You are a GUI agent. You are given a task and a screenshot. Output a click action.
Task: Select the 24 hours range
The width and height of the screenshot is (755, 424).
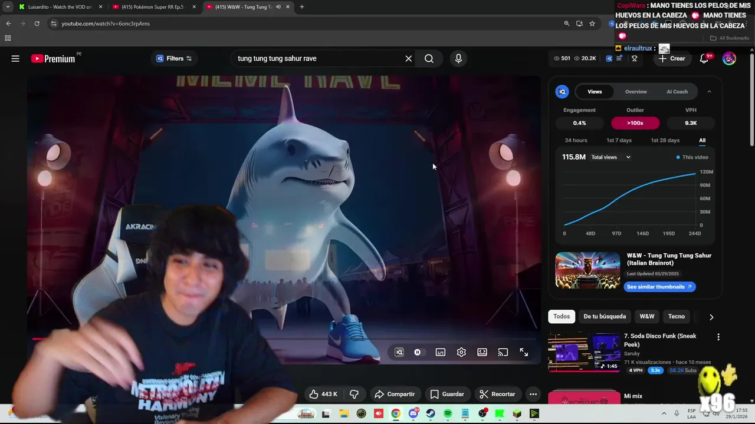(576, 140)
